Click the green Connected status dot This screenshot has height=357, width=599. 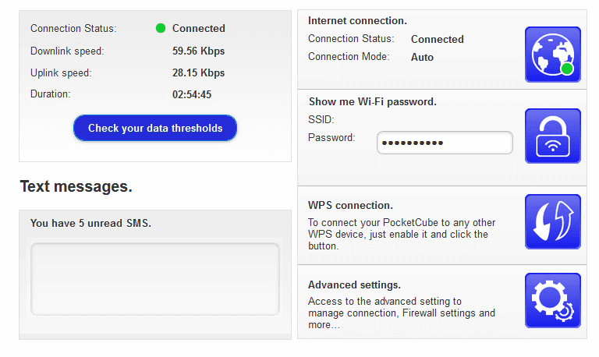(161, 28)
